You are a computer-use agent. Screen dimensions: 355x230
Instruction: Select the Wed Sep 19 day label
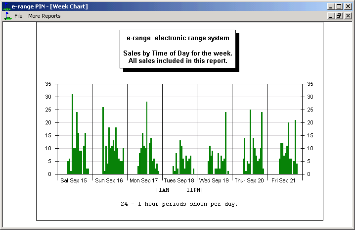pos(214,181)
